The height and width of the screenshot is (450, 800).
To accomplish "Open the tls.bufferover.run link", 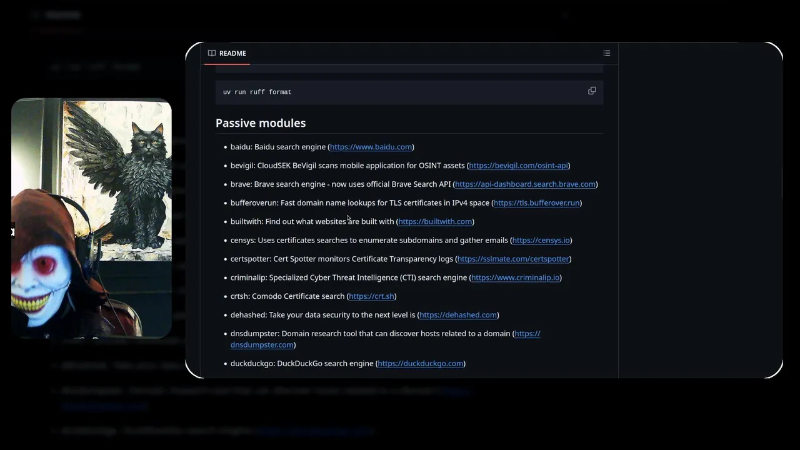I will point(536,203).
